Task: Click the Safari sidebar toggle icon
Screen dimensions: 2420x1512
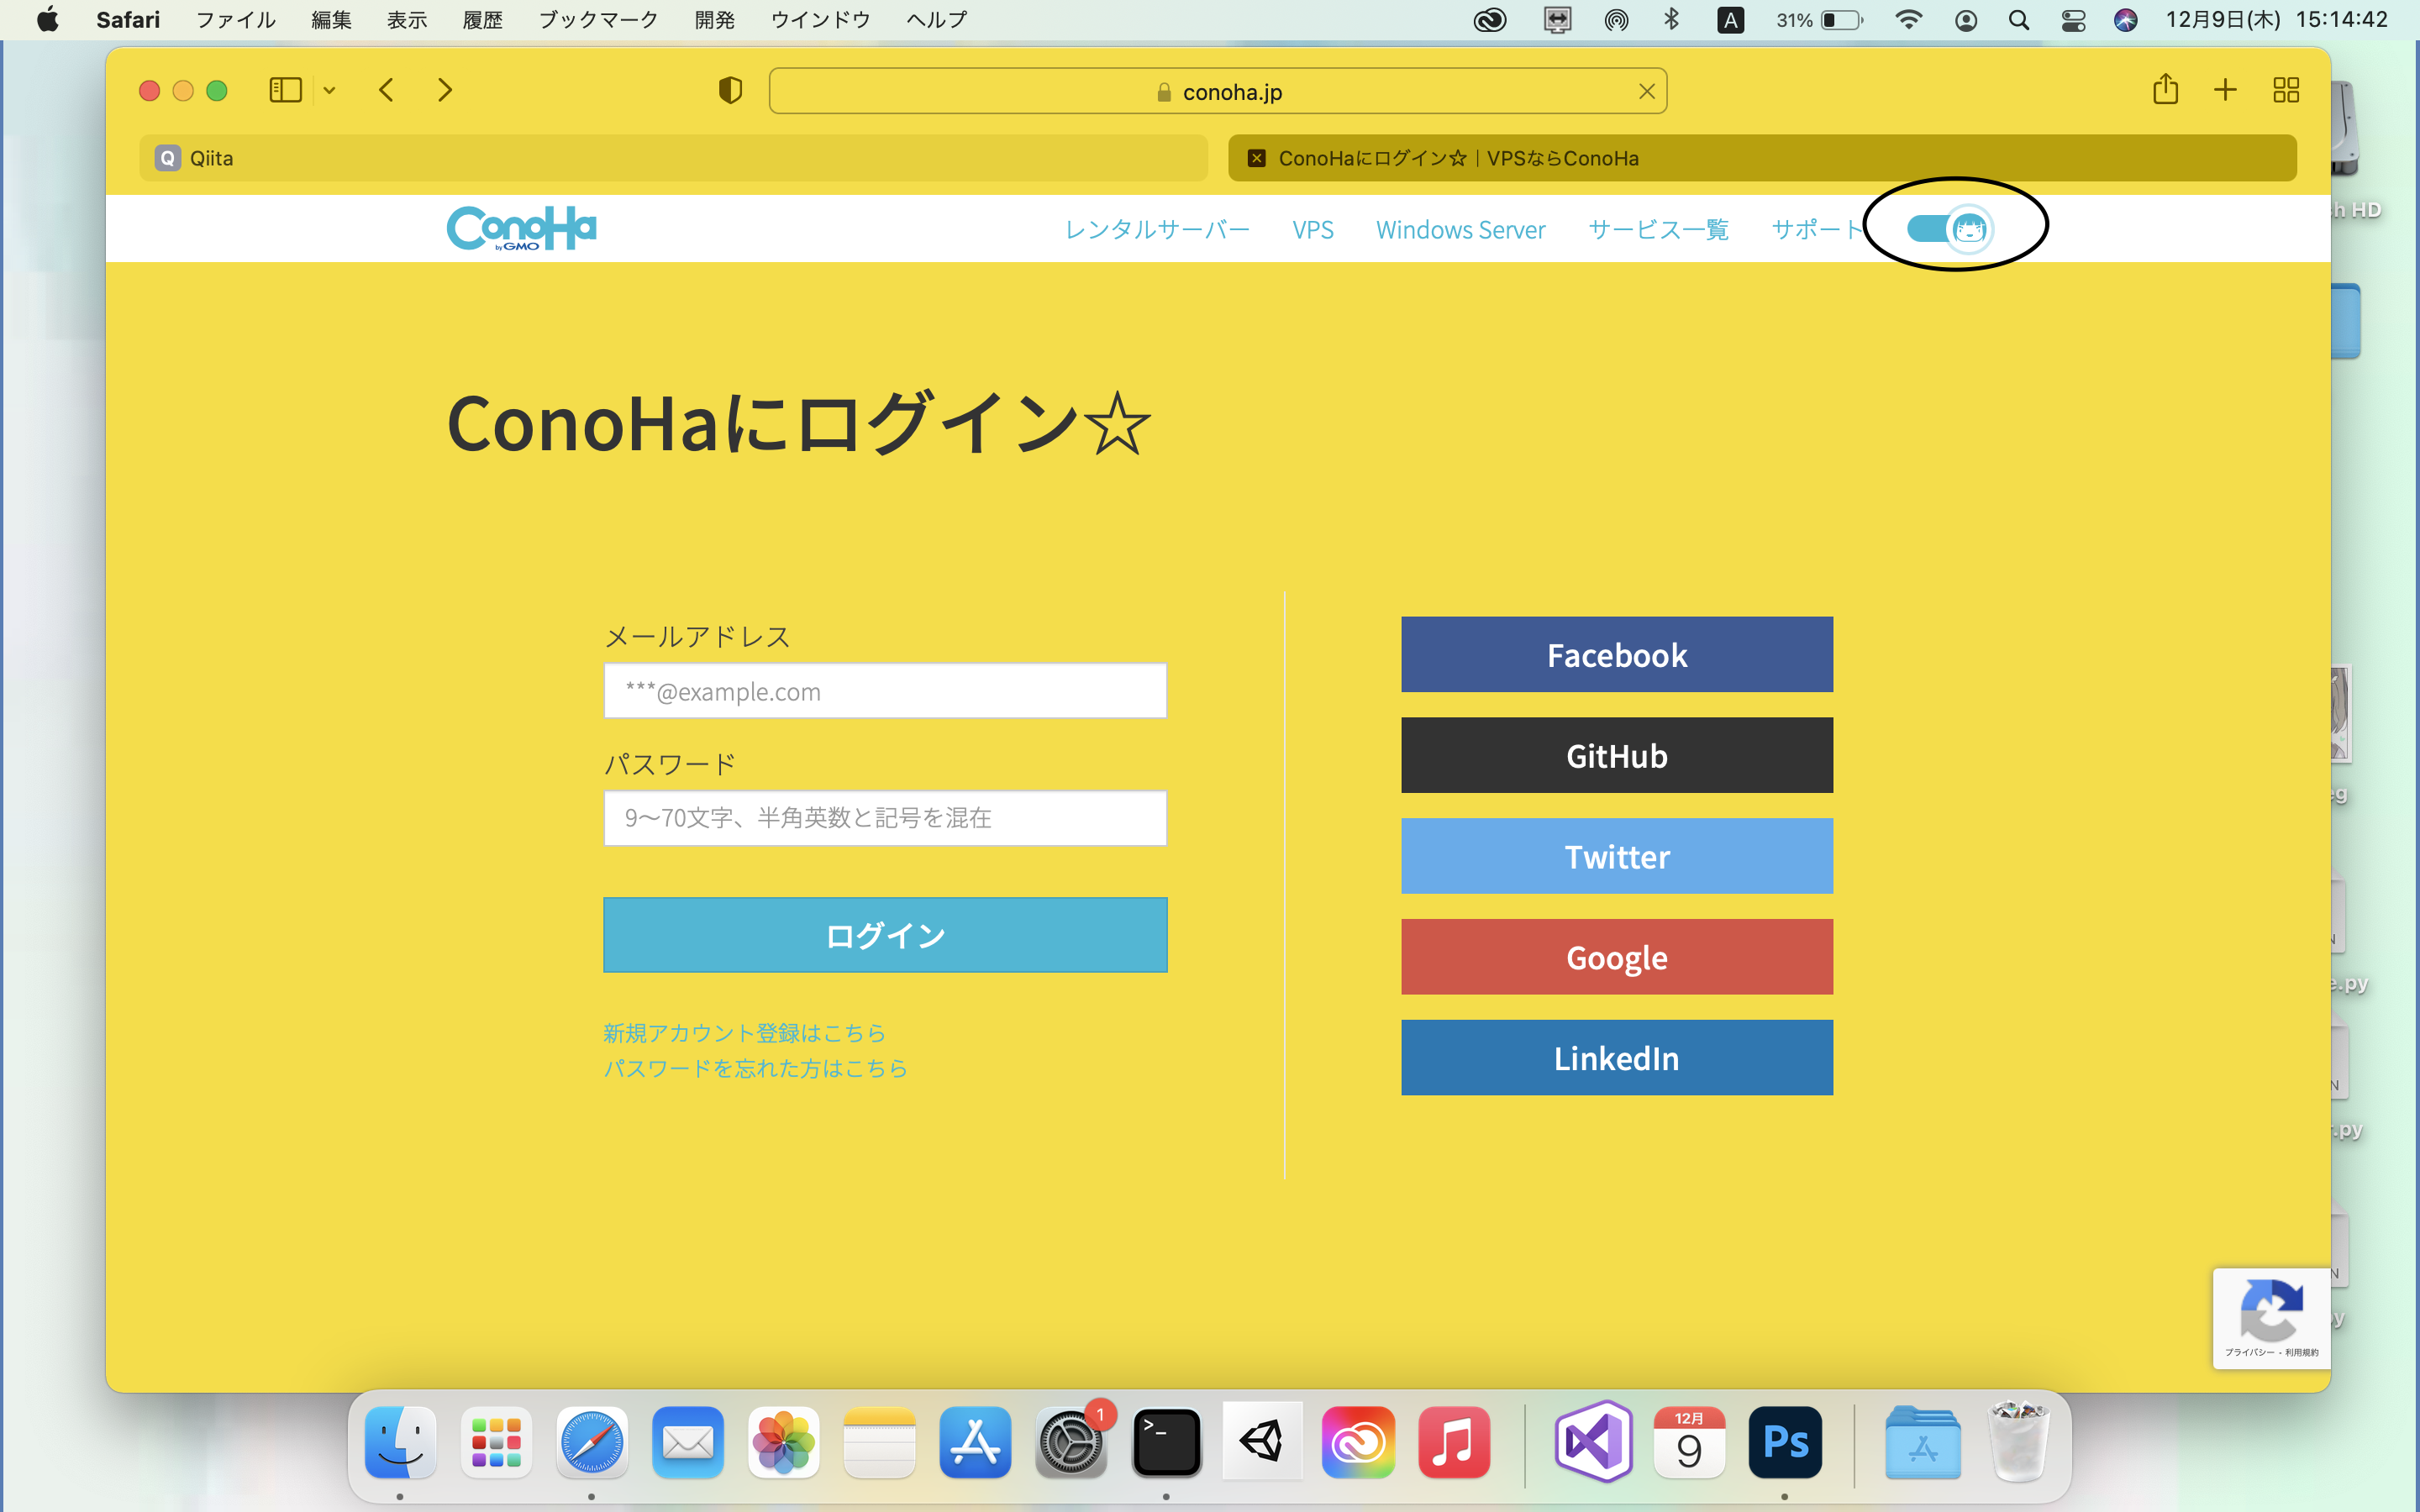Action: point(285,91)
